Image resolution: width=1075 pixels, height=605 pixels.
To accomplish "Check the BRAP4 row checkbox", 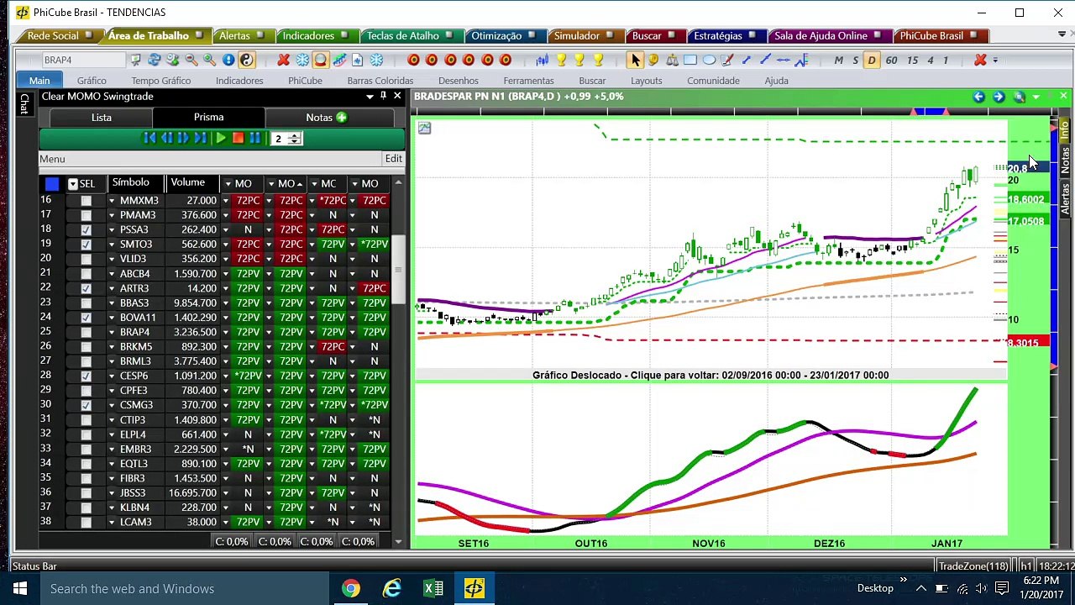I will click(86, 332).
